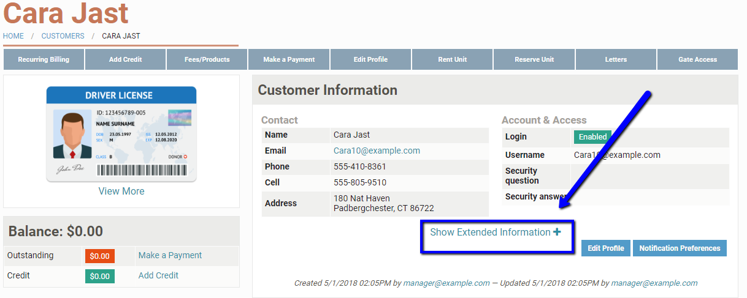
Task: Go to Gate Access
Action: 697,59
